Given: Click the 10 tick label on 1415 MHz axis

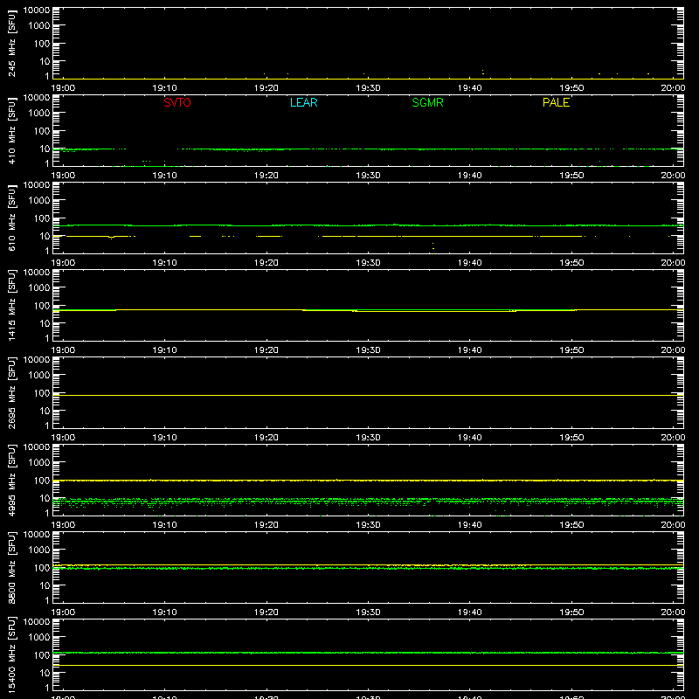Looking at the screenshot, I should (45, 323).
